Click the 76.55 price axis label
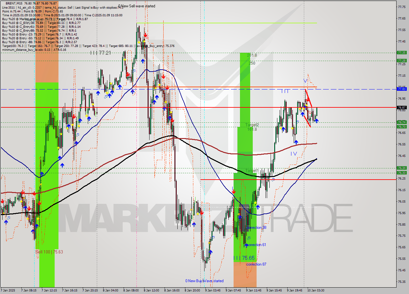Image resolution: width=409 pixels, height=294 pixels. pos(402,144)
